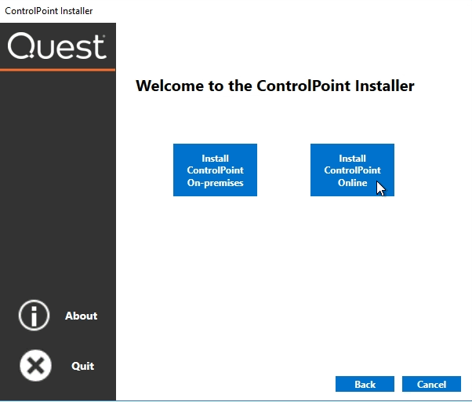Click the word Installer in the welcome heading
This screenshot has height=402, width=472.
(385, 86)
